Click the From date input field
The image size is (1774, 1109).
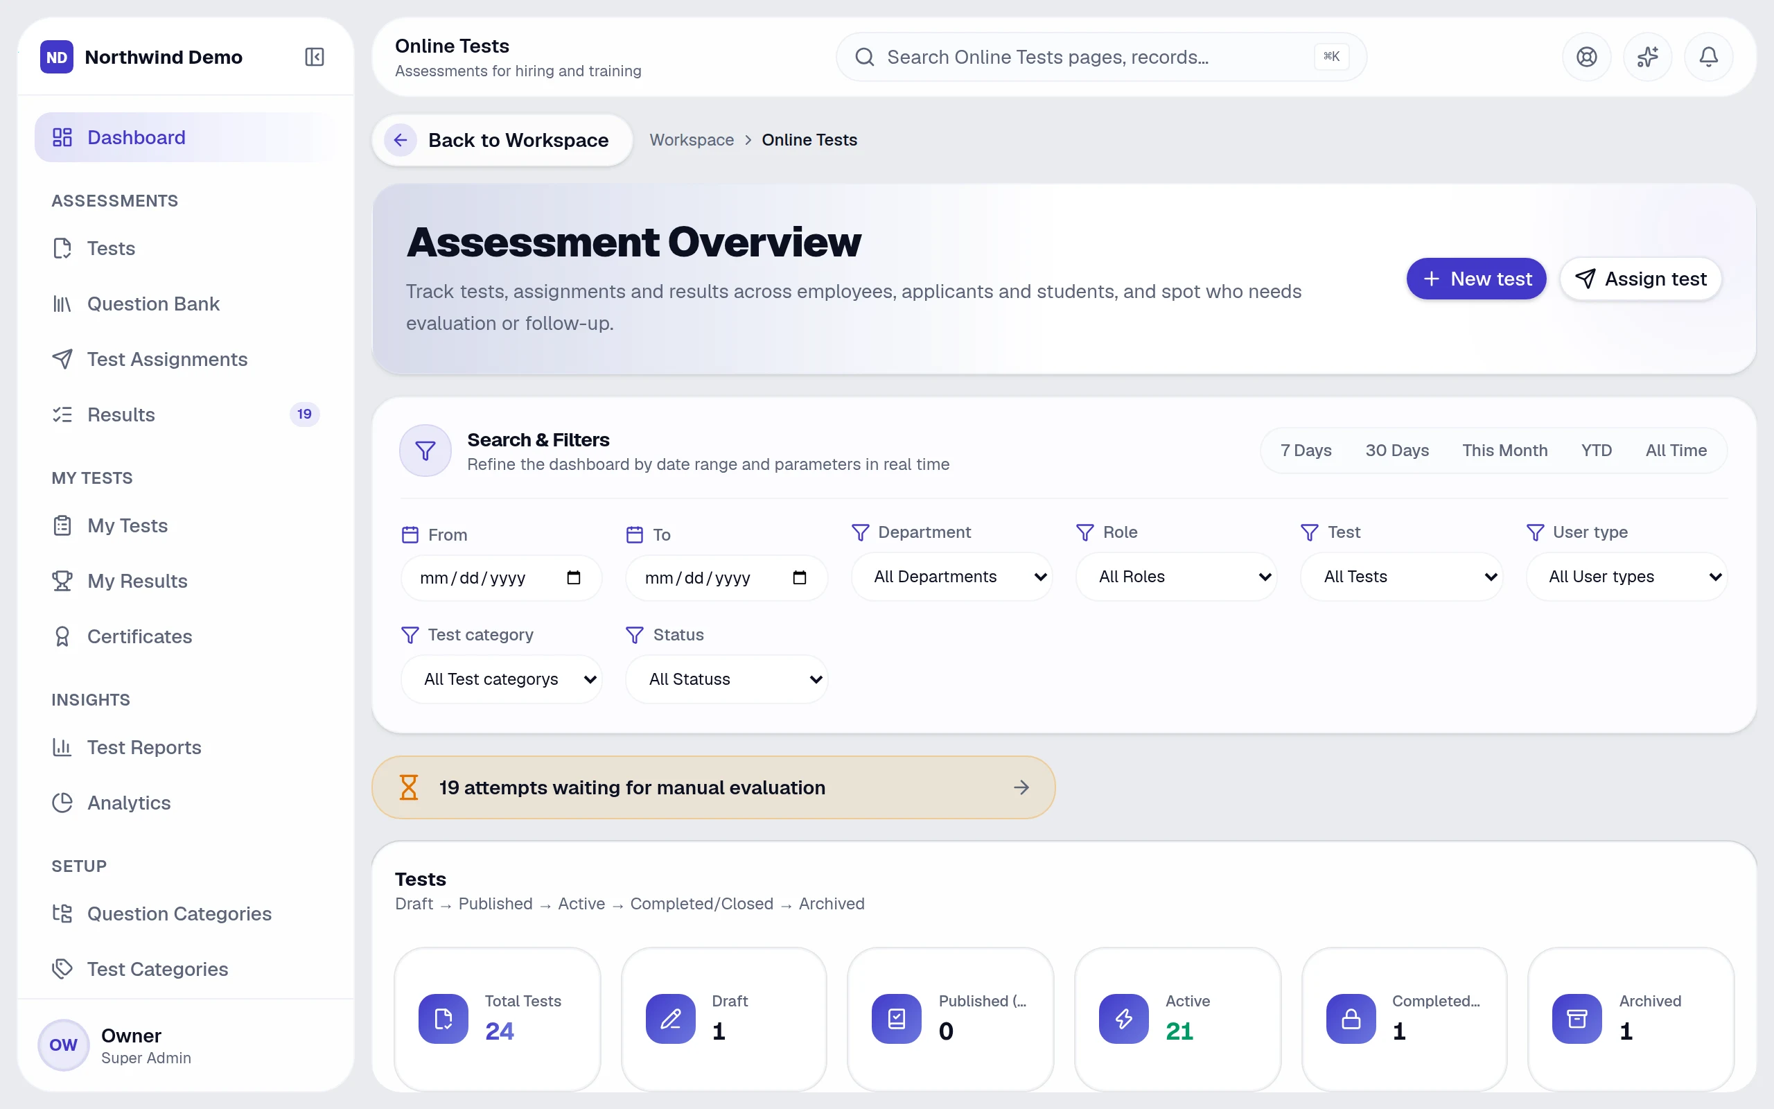click(x=502, y=578)
